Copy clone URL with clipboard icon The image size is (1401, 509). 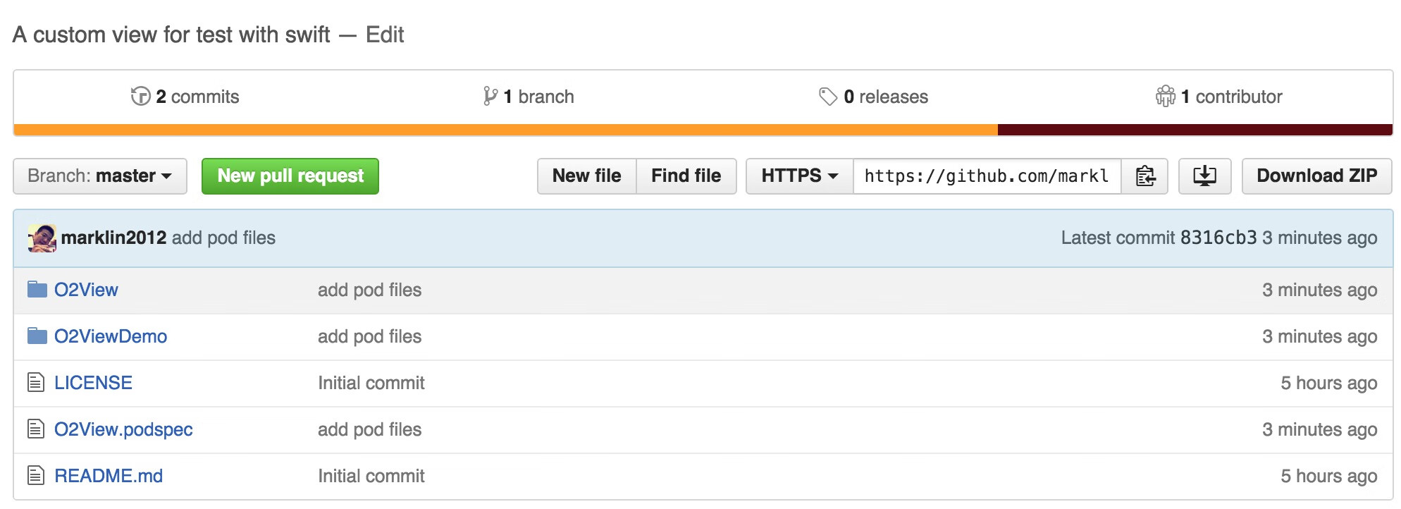[x=1145, y=176]
